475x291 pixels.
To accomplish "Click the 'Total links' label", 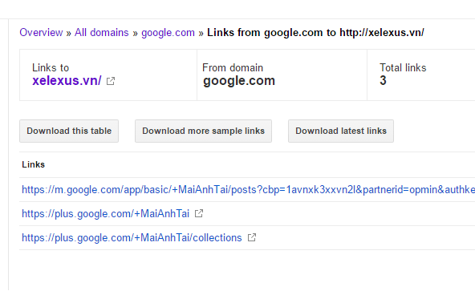I will [x=403, y=67].
